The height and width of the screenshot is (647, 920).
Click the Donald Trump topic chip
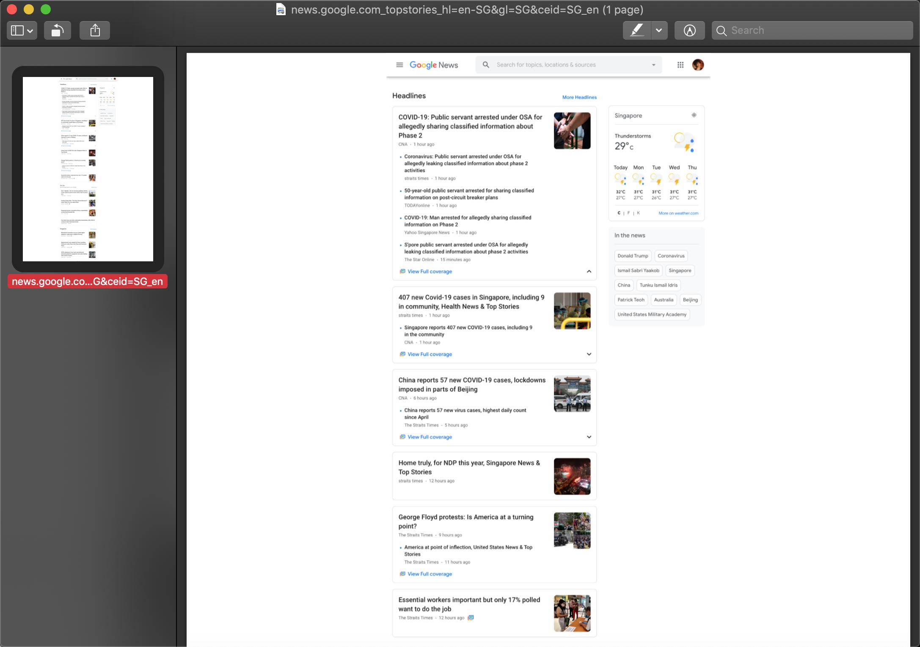(632, 256)
